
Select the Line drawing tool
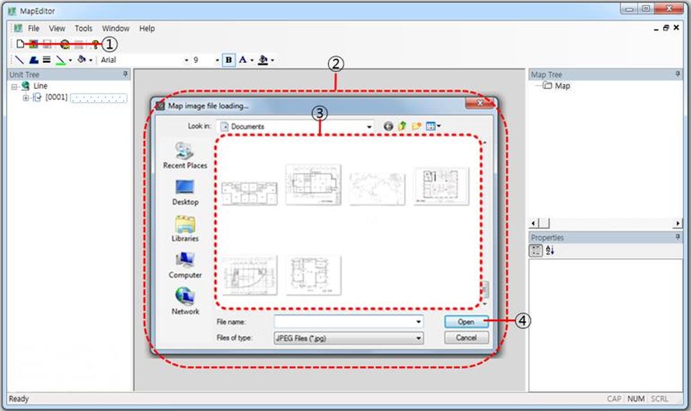[x=20, y=60]
